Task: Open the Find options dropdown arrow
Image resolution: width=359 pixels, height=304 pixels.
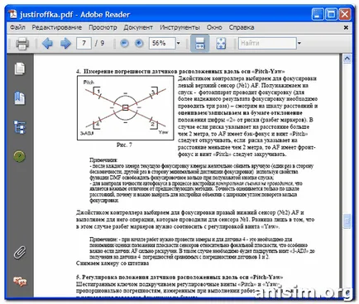Action: pyautogui.click(x=299, y=43)
